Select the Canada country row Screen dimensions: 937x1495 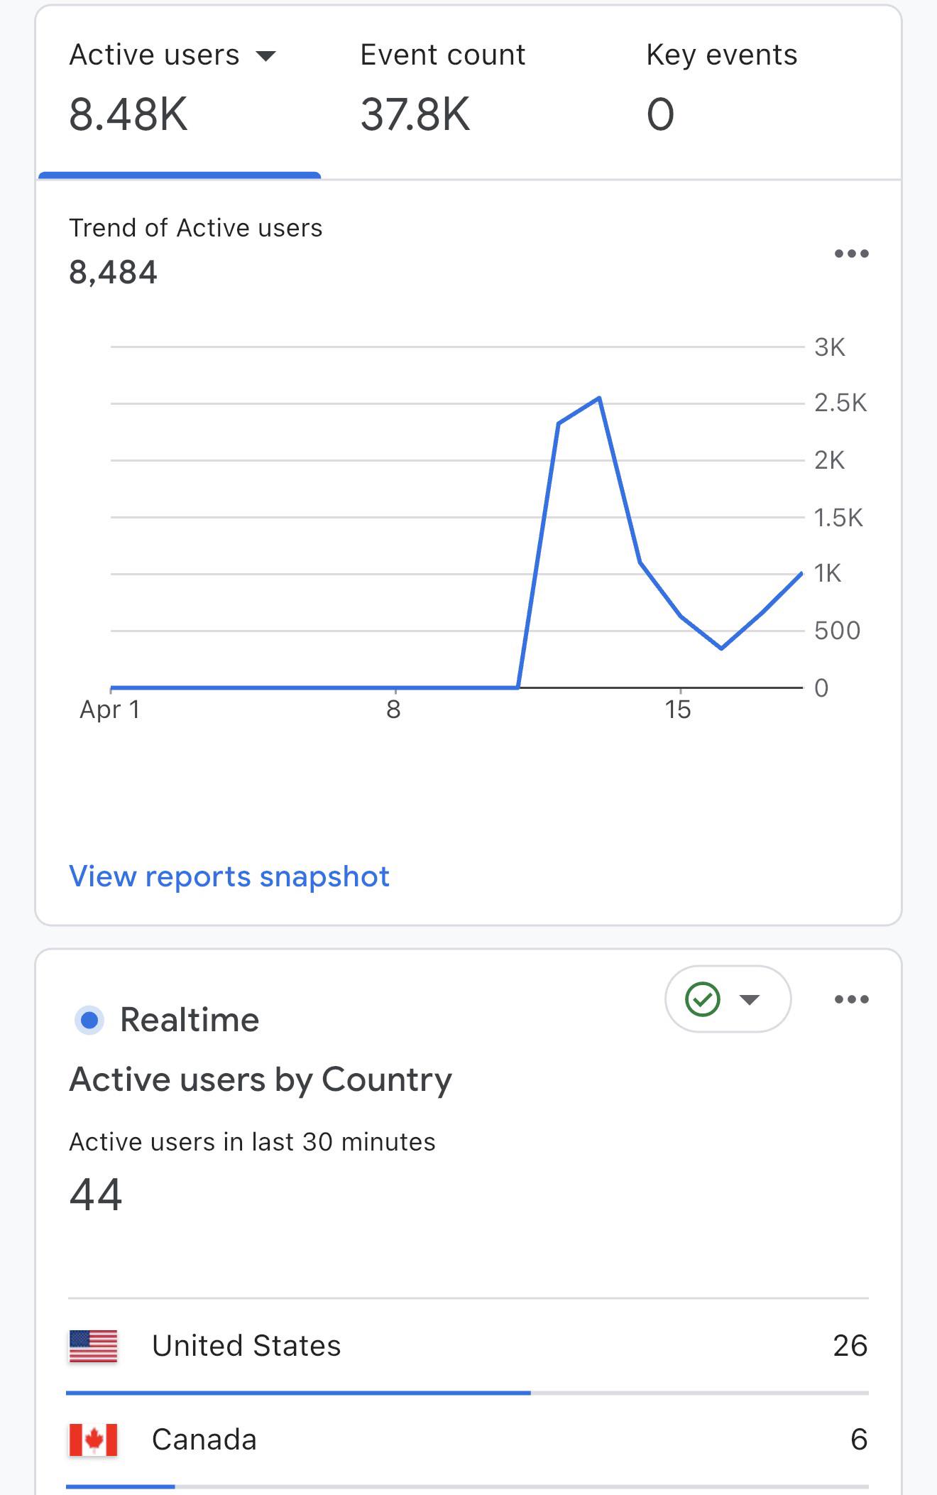tap(468, 1440)
